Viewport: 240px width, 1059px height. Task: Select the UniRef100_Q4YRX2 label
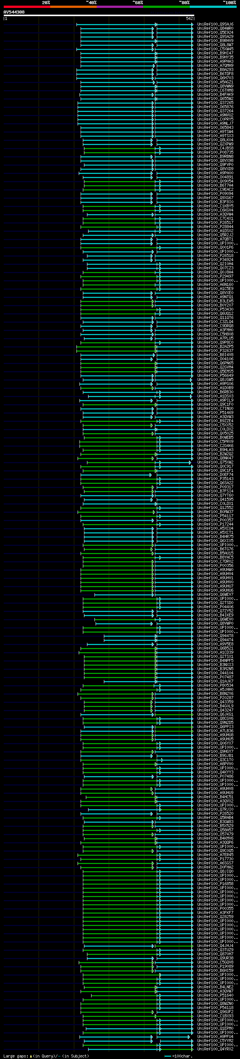[215, 1049]
